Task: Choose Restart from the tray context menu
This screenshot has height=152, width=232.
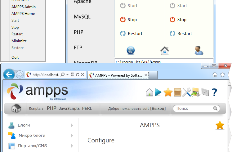Action: (x=17, y=34)
